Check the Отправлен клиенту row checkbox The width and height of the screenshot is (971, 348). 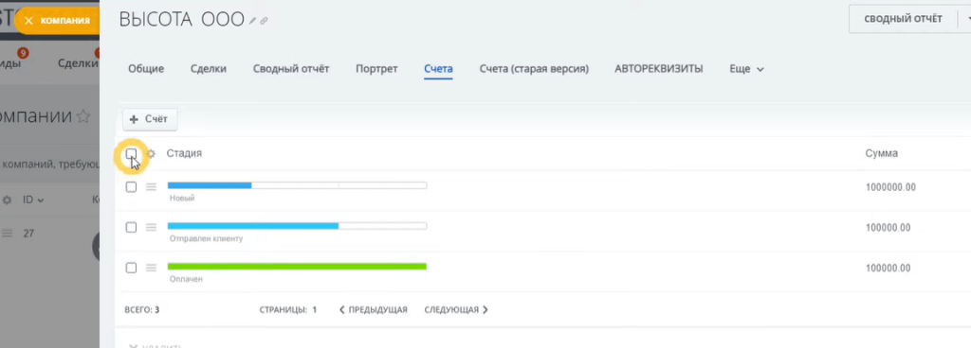click(x=131, y=228)
